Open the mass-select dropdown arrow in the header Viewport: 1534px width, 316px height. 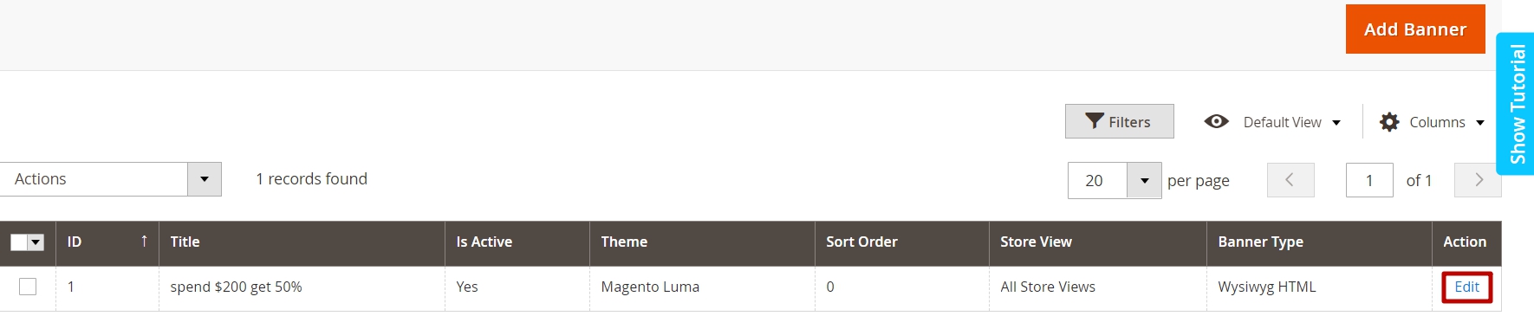point(36,242)
